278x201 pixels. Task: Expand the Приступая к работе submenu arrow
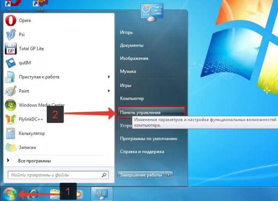pyautogui.click(x=109, y=77)
